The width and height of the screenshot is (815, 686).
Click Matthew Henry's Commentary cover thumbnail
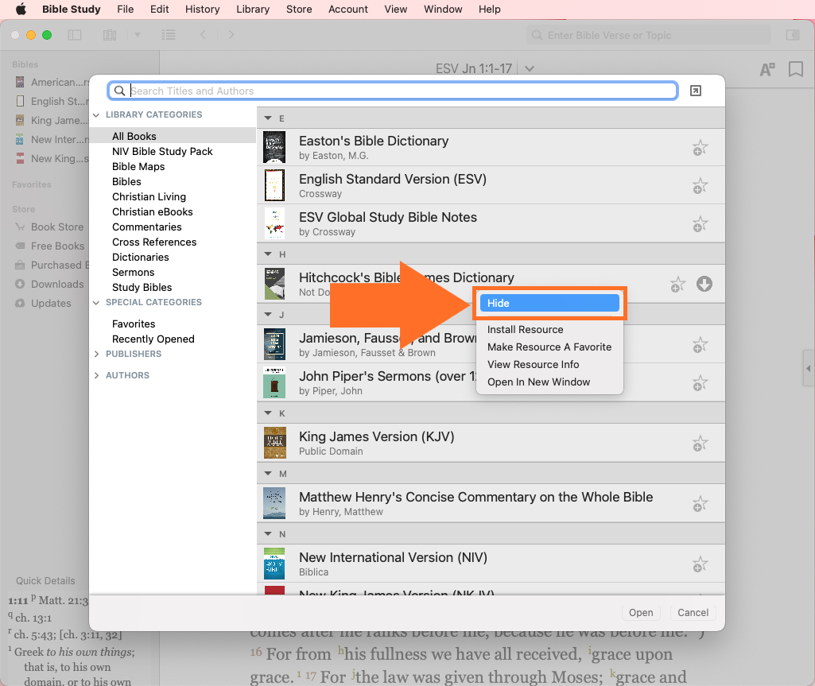274,504
